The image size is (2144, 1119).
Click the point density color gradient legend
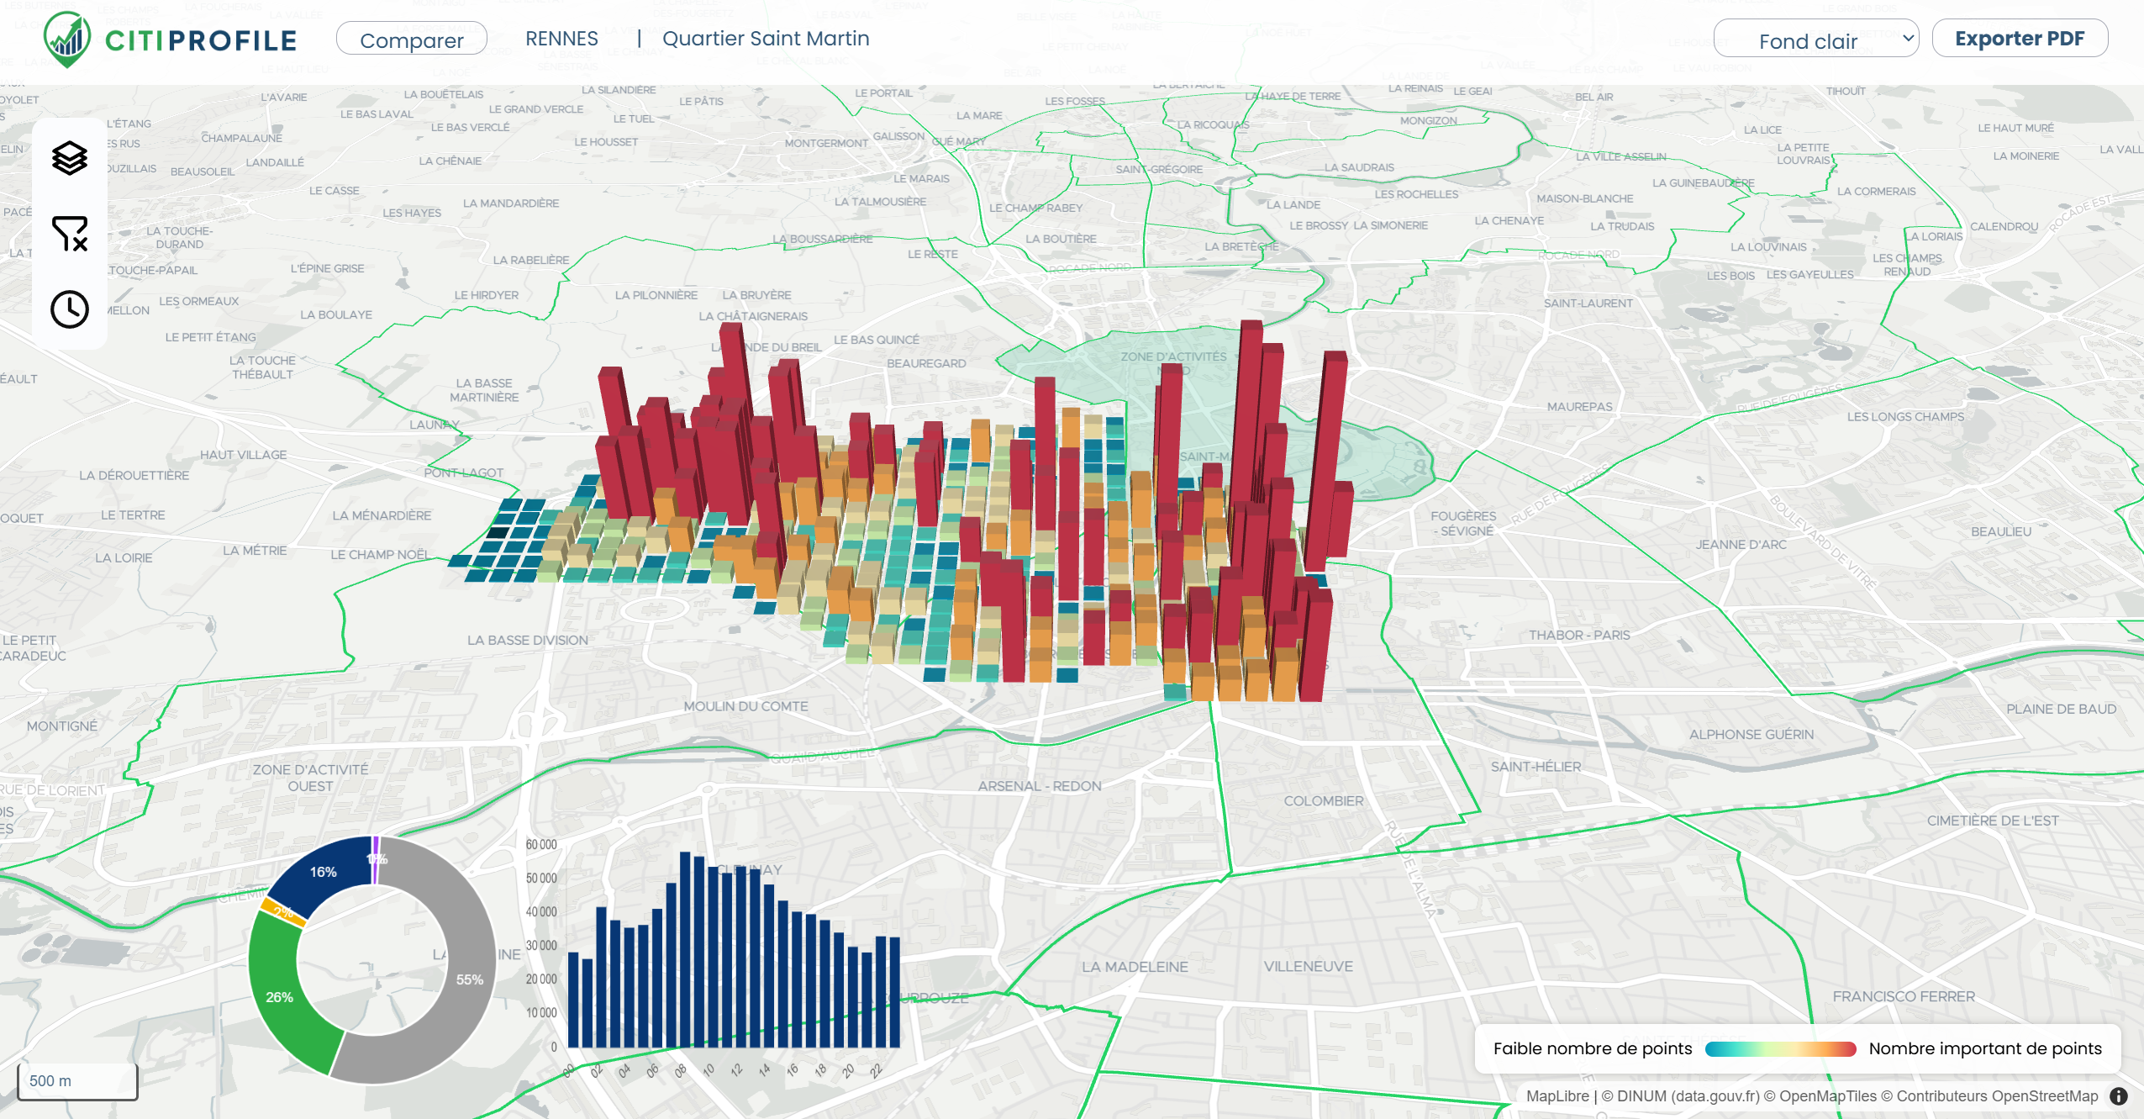tap(1780, 1048)
